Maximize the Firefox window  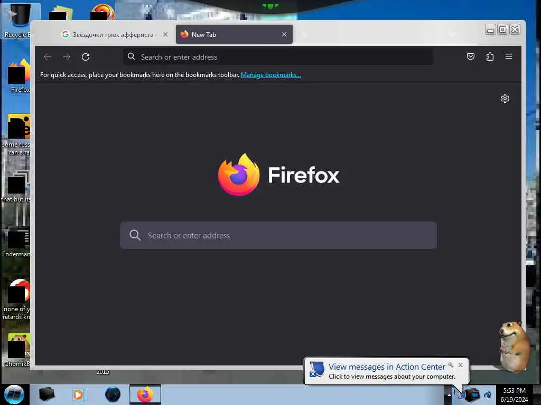coord(503,30)
